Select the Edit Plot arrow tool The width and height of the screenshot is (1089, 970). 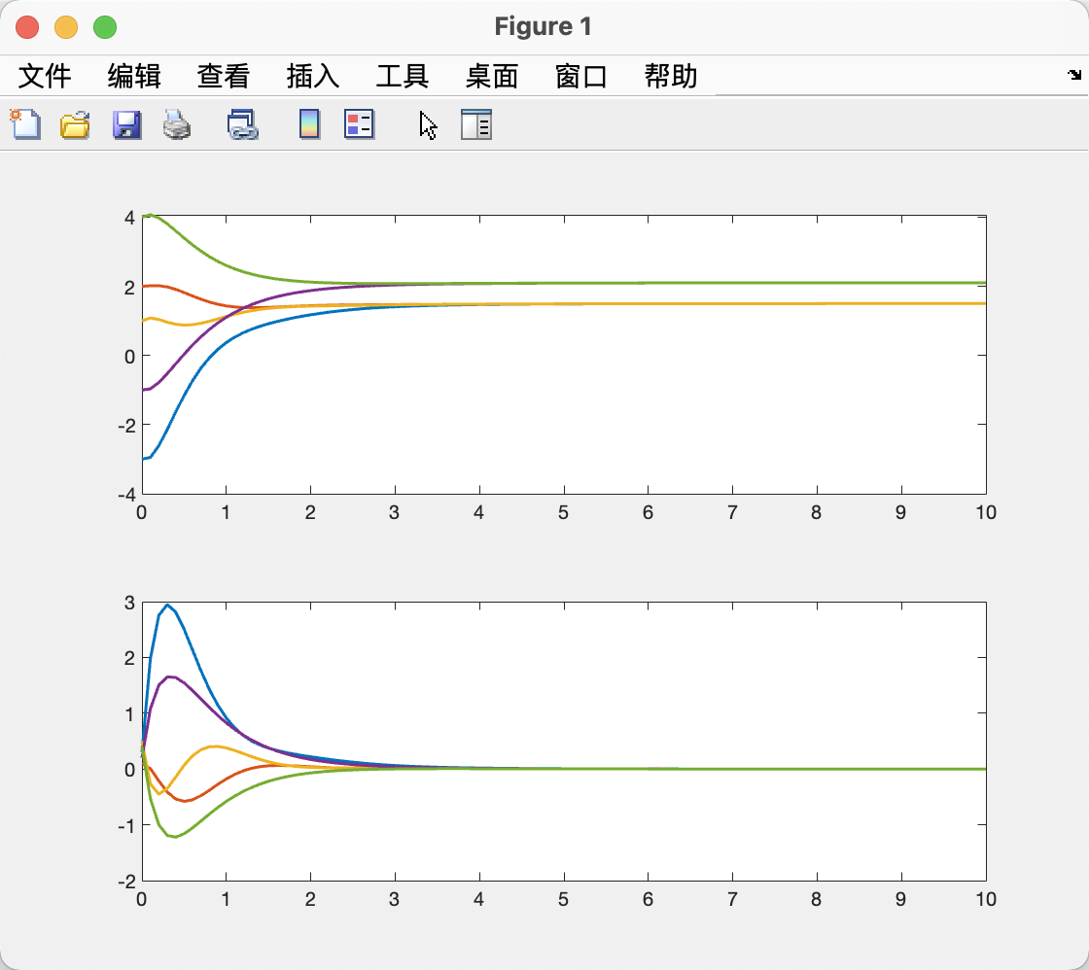(x=429, y=125)
